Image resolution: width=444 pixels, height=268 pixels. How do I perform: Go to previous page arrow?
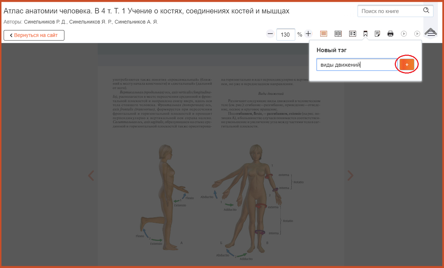pos(91,176)
